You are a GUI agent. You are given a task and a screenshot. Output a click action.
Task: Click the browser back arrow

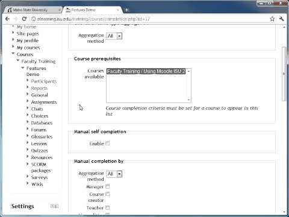point(8,19)
